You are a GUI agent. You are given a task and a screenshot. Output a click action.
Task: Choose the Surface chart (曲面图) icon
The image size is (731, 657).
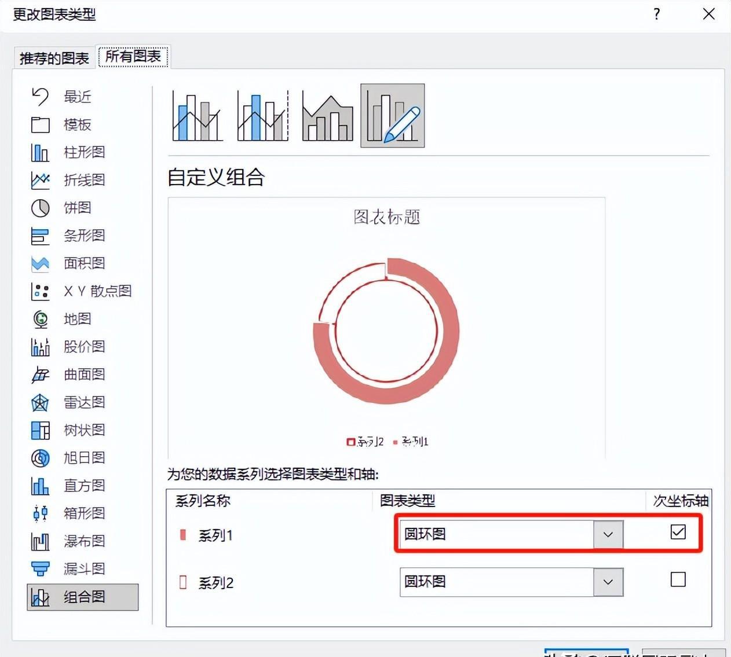pos(40,375)
